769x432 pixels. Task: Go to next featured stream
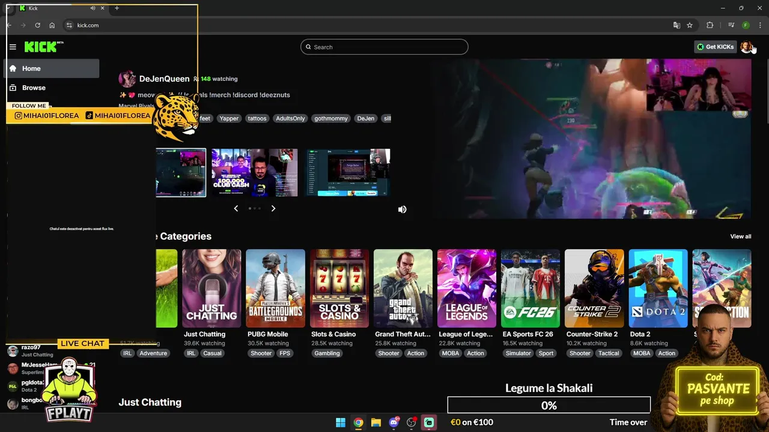(273, 208)
